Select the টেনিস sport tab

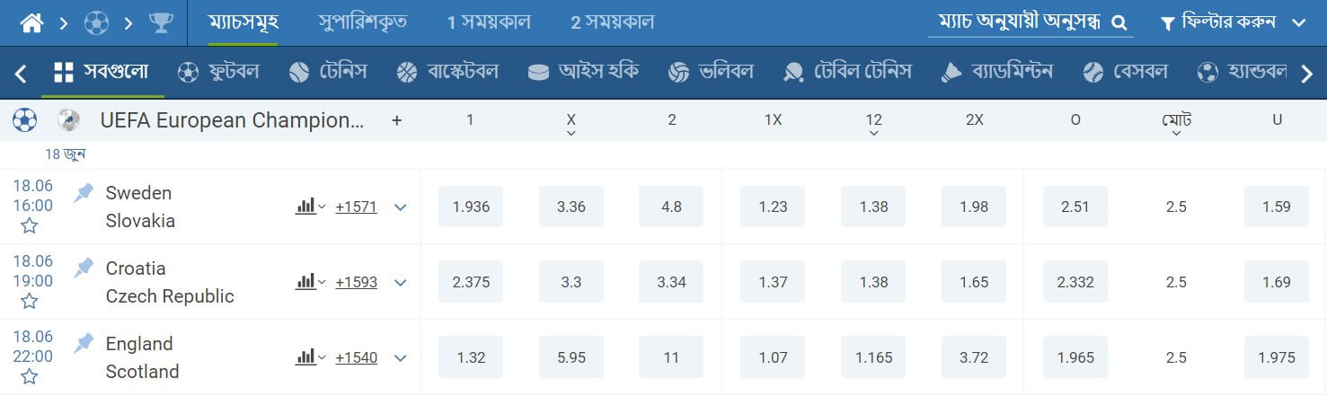tap(328, 72)
